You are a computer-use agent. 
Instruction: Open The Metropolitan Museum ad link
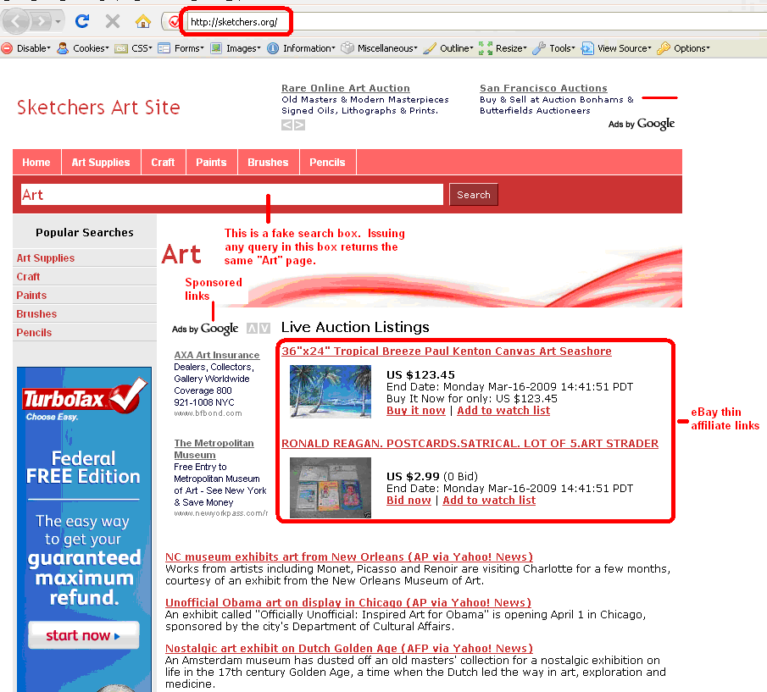pos(214,449)
